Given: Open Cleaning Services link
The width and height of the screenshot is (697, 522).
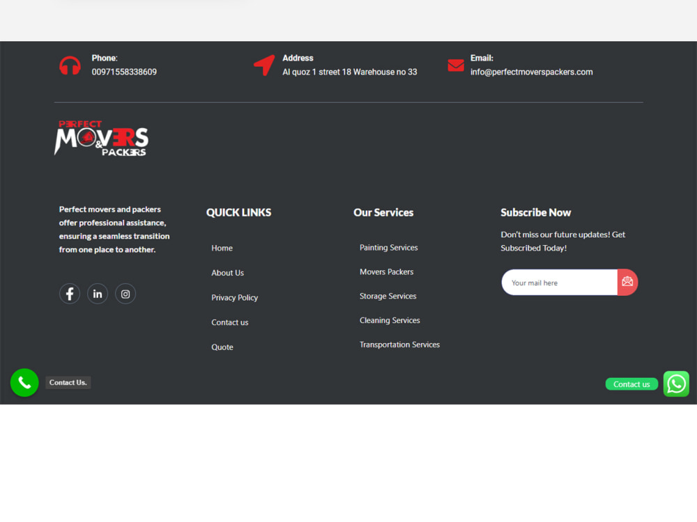Looking at the screenshot, I should tap(390, 320).
